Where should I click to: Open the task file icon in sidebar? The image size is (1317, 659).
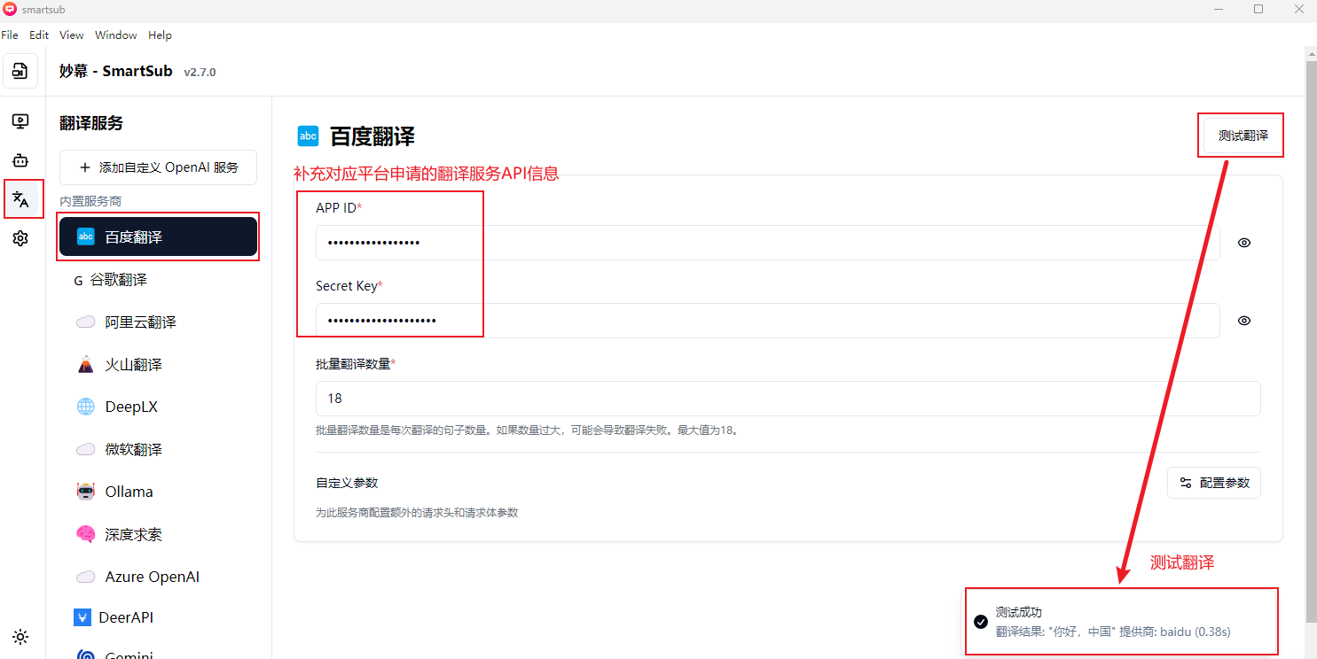pos(20,71)
